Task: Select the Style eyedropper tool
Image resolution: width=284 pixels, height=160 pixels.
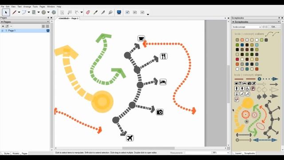Action: pyautogui.click(x=95, y=12)
